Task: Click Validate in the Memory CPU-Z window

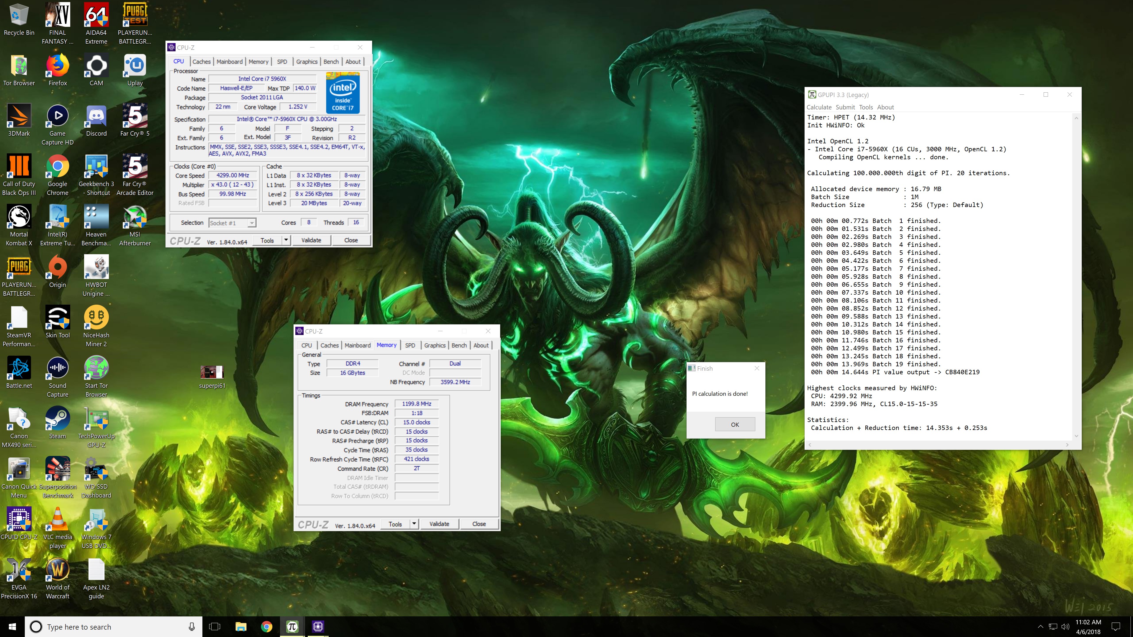Action: (439, 523)
